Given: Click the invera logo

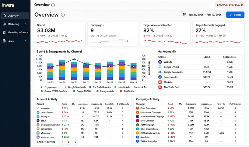Looking at the screenshot, I should (8, 5).
